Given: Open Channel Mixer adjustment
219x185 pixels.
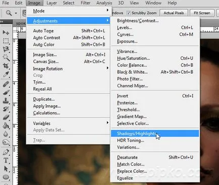Looking at the screenshot, I should pos(155,86).
